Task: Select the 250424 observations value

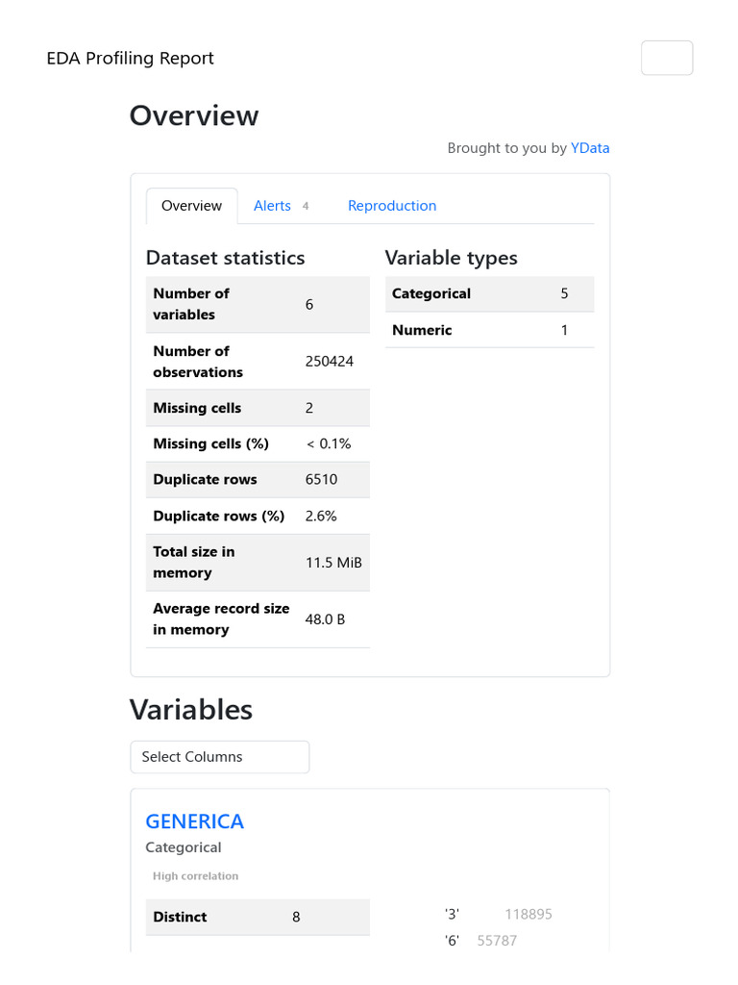Action: click(330, 362)
